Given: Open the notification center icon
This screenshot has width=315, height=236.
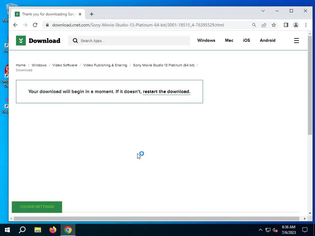Looking at the screenshot, I should (305, 230).
